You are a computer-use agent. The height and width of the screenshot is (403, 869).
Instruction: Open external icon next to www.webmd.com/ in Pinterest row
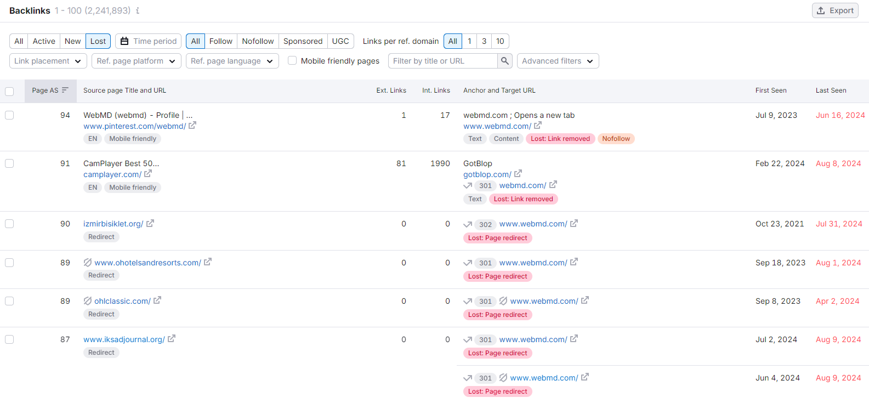point(538,126)
